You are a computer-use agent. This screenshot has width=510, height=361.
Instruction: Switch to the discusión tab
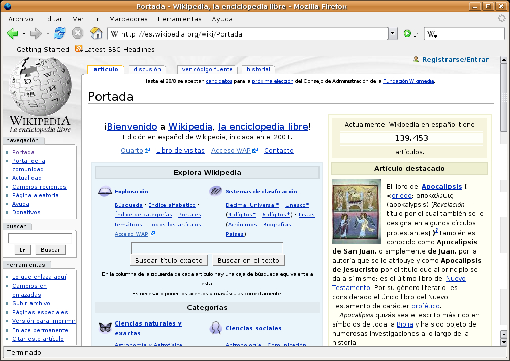point(147,69)
